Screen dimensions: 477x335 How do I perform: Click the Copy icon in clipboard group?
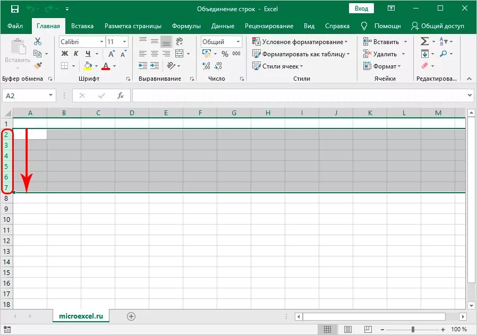point(37,54)
